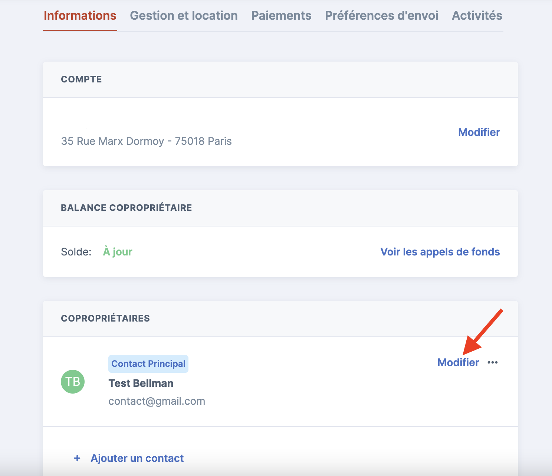Open Voir les appels de fonds
Viewport: 552px width, 476px height.
(x=440, y=252)
